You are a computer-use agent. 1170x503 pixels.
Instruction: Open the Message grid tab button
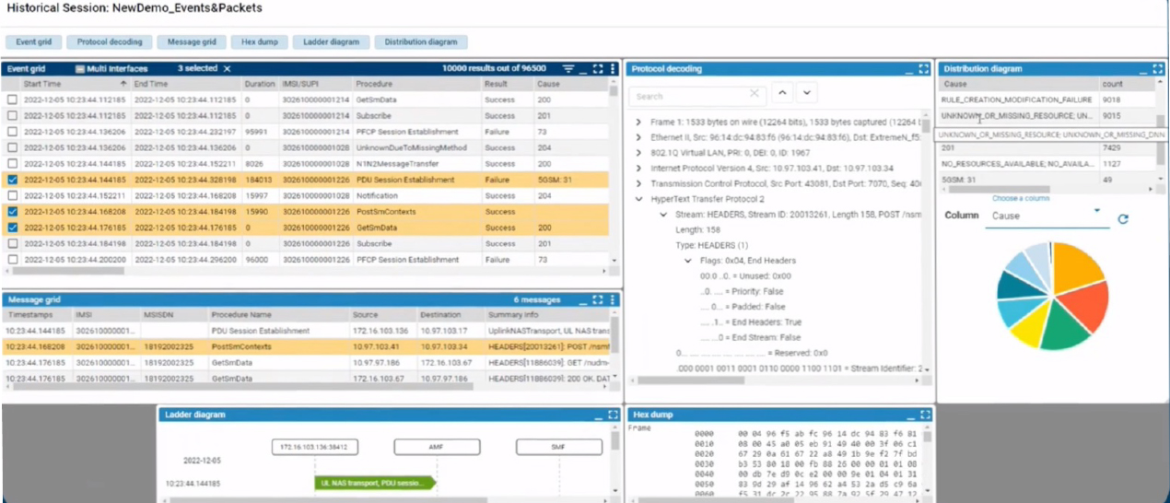[192, 41]
